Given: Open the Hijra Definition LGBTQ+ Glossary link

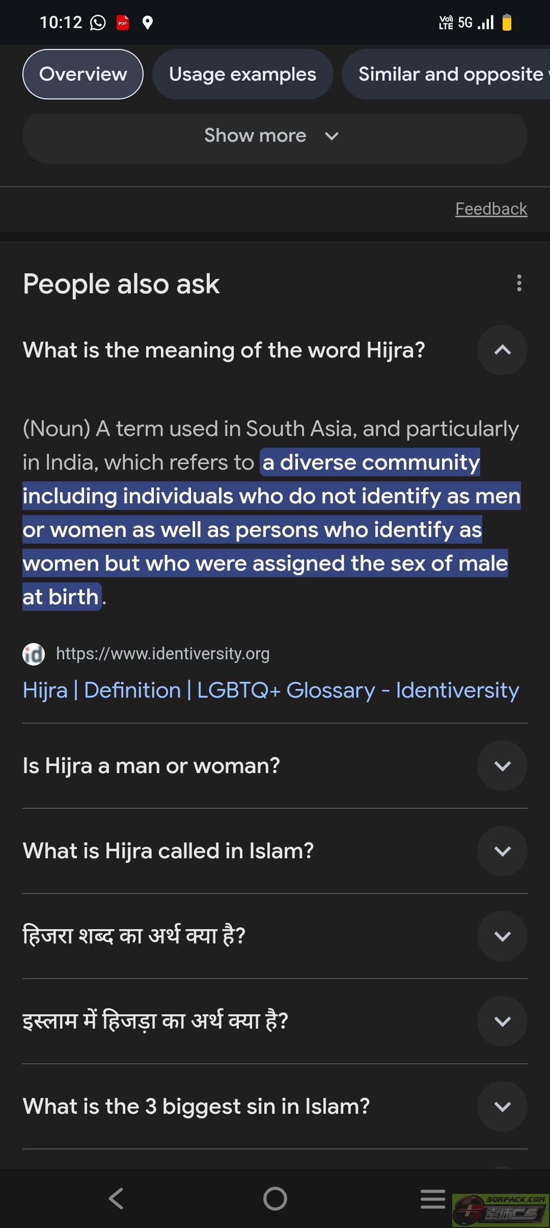Looking at the screenshot, I should (x=271, y=690).
